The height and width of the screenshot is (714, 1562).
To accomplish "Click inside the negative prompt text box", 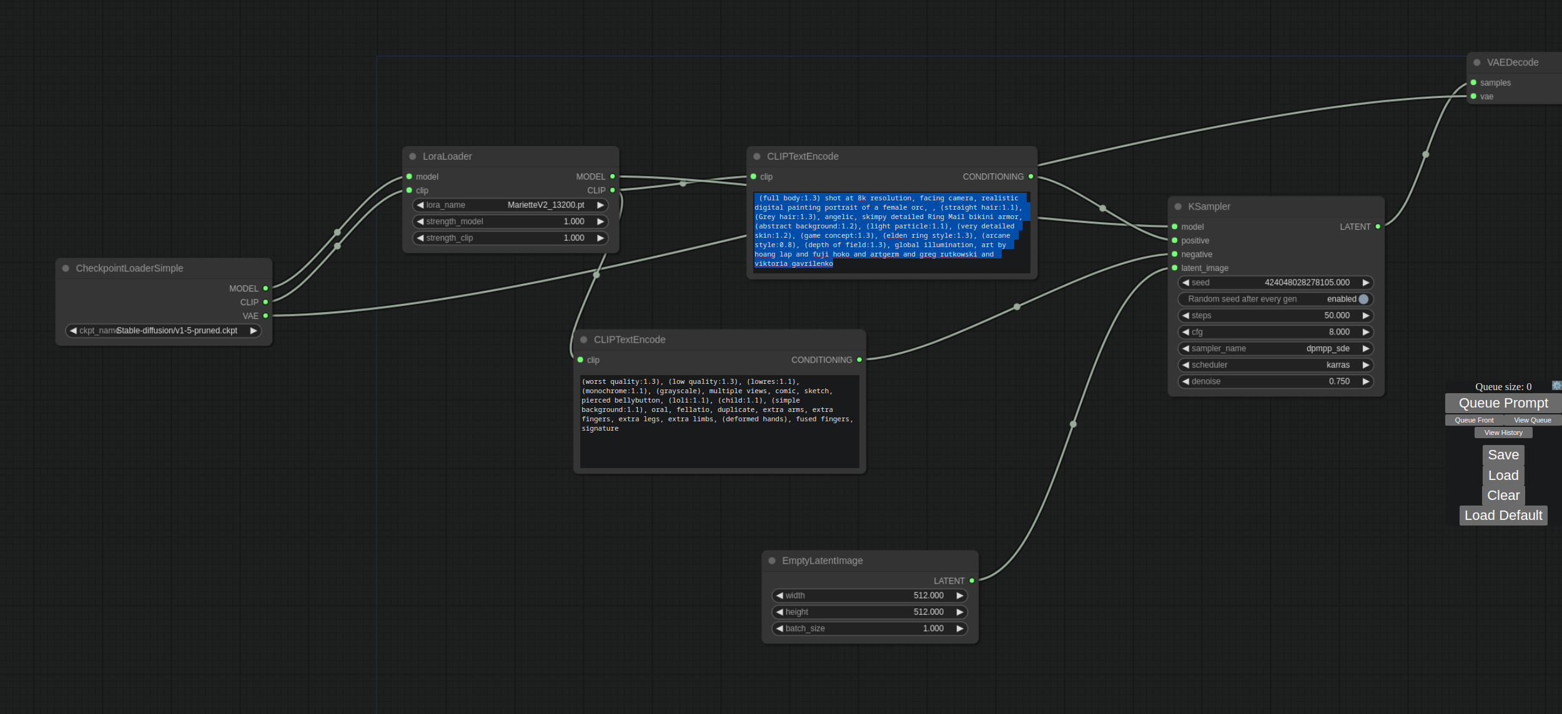I will (719, 443).
